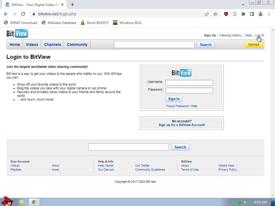Open the Malware Database bookmark

coord(59,23)
